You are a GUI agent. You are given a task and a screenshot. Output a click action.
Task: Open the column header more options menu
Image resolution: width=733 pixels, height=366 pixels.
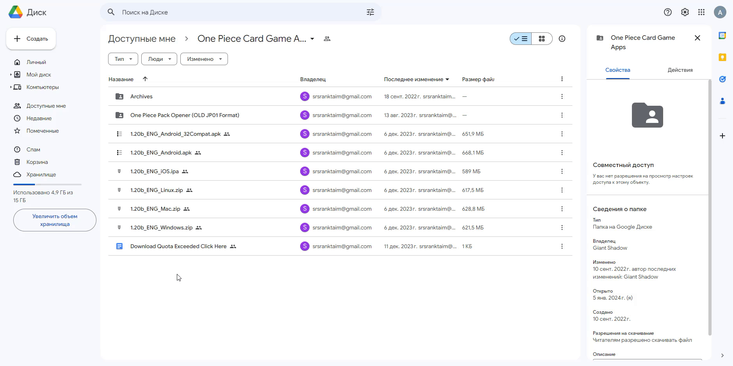click(x=562, y=79)
